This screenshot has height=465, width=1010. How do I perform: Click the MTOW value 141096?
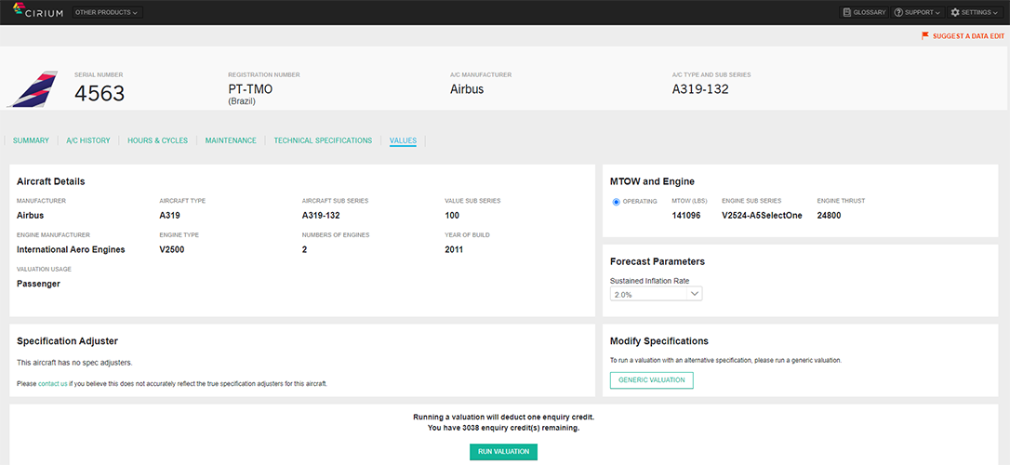686,216
